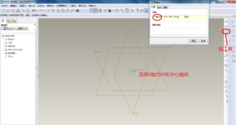This screenshot has width=236, height=125.
Task: Expand the display style dropdown beside sphere
Action: [x=113, y=11]
